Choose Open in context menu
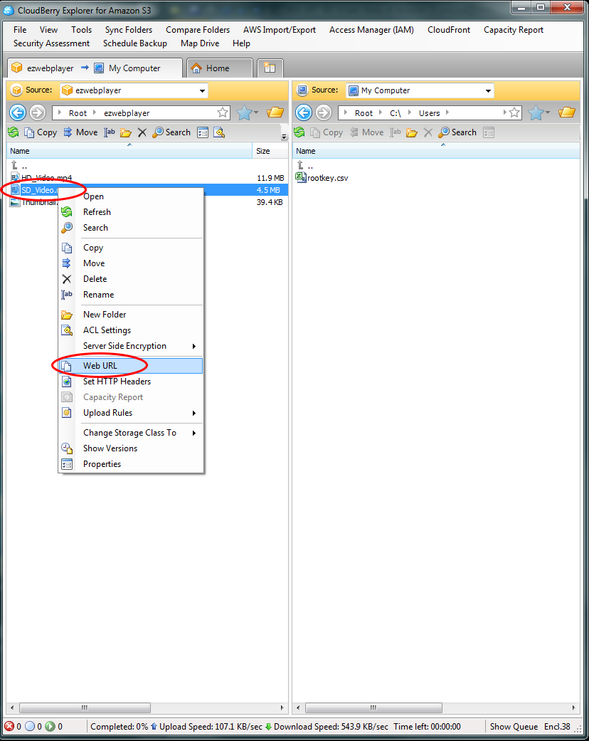 [x=131, y=196]
